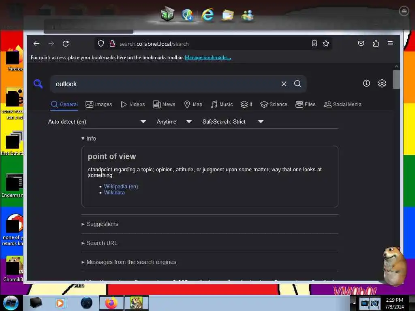The width and height of the screenshot is (415, 311).
Task: Open the Pocket save icon
Action: tap(361, 43)
